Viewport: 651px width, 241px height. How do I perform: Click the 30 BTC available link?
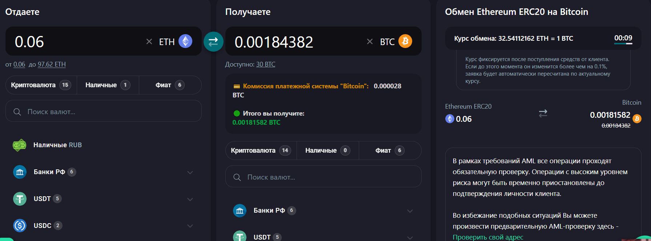point(265,64)
